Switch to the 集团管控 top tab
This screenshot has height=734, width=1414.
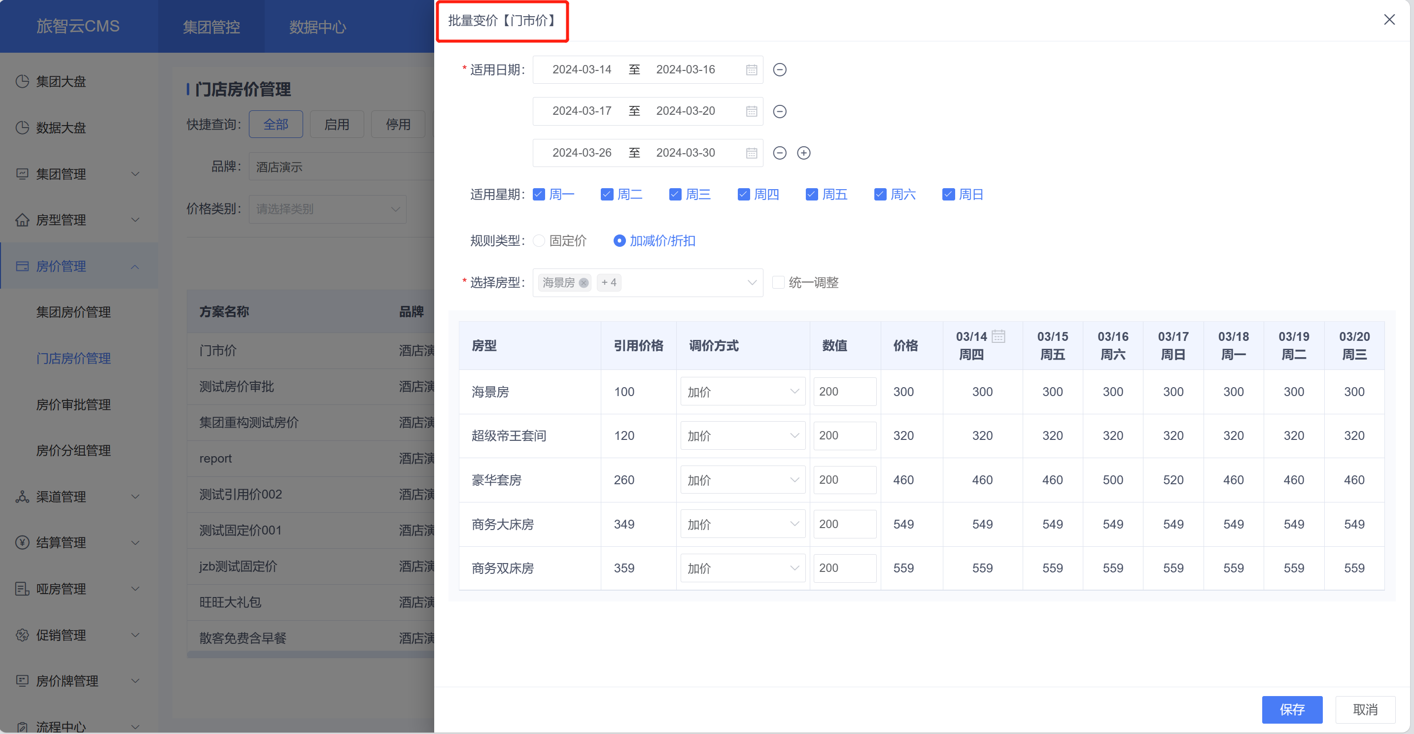[211, 27]
